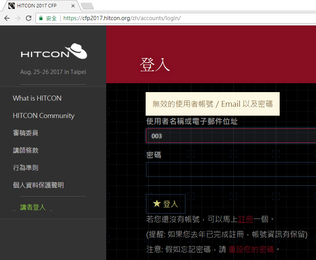
Task: Click the 提醒 reminder about last year's accounts
Action: (x=227, y=234)
